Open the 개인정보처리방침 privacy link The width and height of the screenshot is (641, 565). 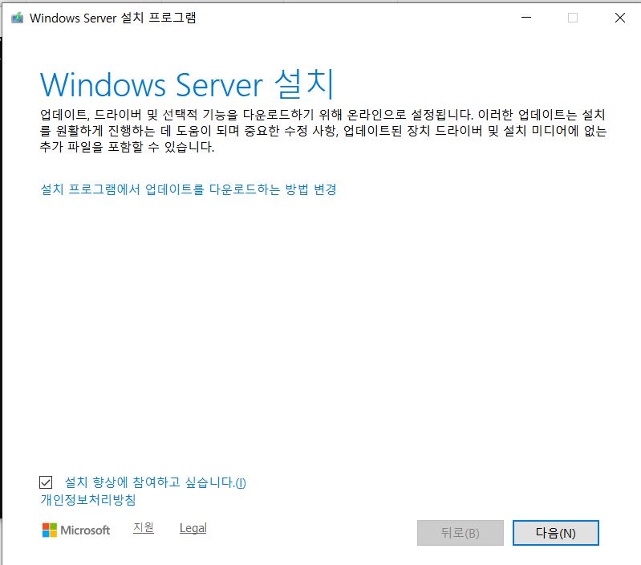pos(88,499)
